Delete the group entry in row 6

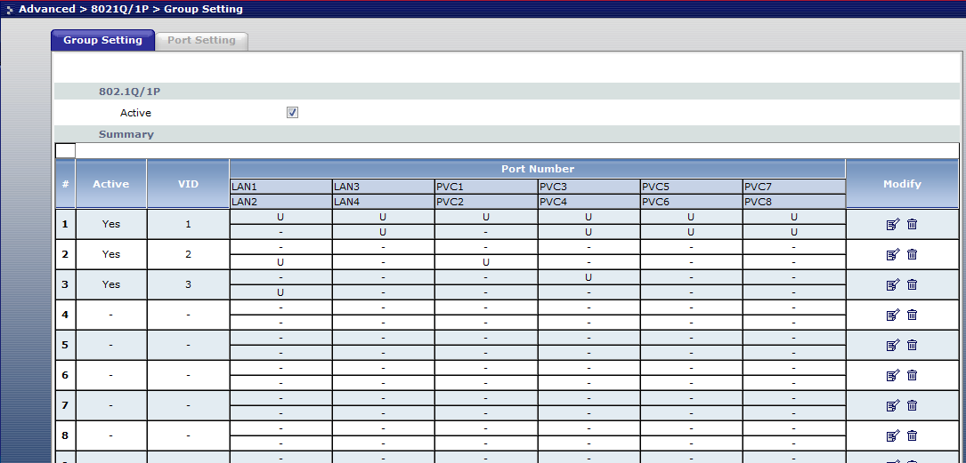(x=913, y=375)
